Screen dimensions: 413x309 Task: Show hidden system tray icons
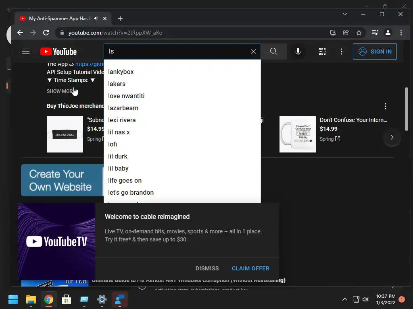coord(344,299)
